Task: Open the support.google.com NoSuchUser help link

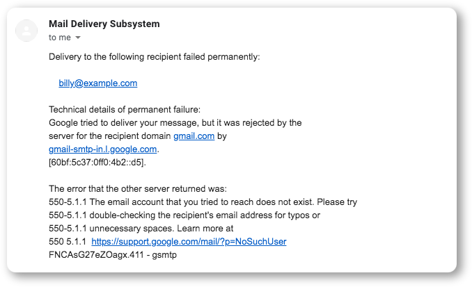Action: (189, 242)
